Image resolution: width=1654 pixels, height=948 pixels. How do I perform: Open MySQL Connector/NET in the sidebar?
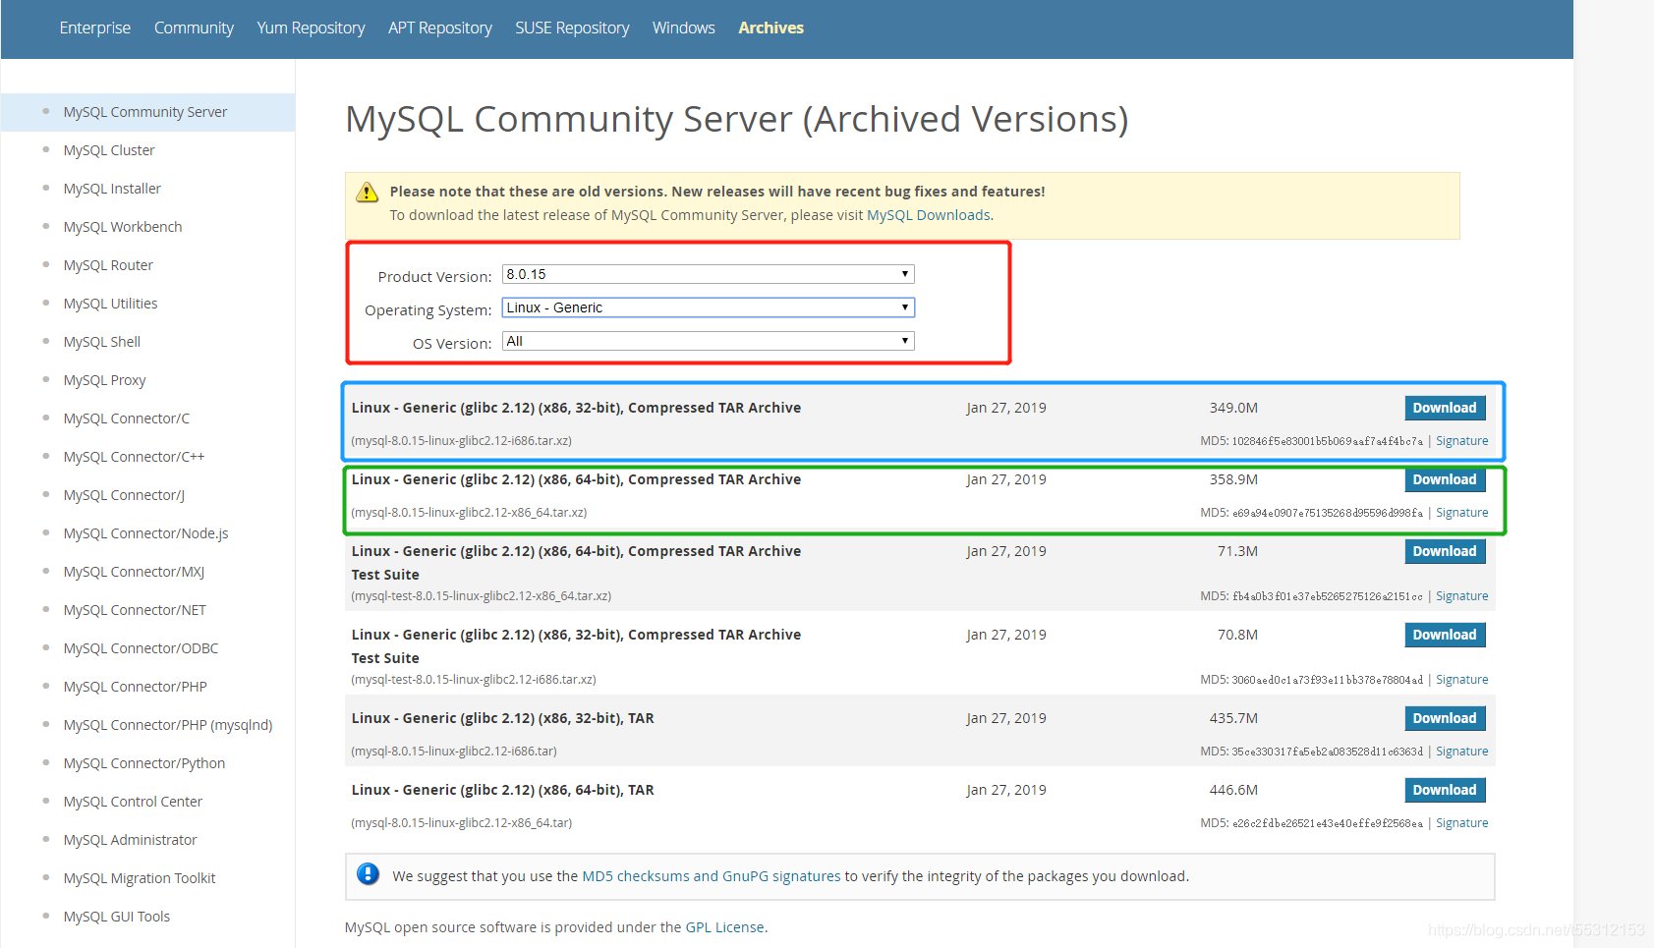(135, 610)
